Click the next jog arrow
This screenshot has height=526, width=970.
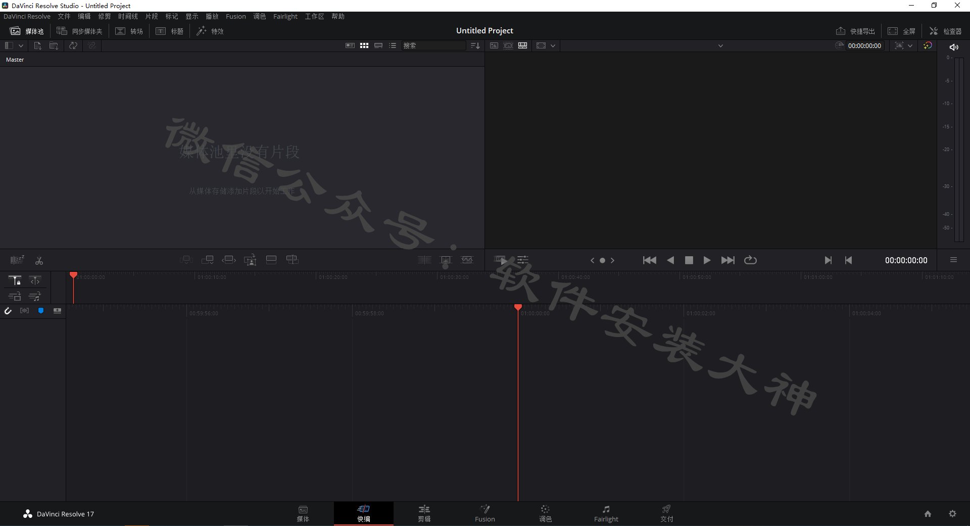pos(612,261)
